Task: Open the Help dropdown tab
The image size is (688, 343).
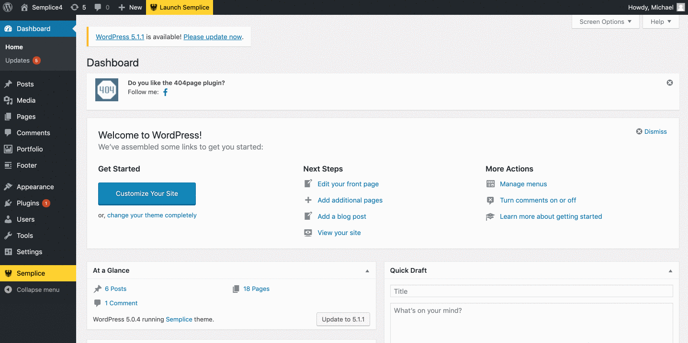Action: coord(661,21)
